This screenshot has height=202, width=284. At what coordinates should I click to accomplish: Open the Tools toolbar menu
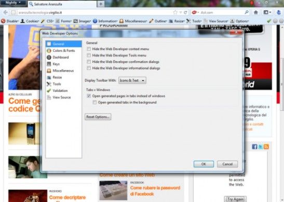click(194, 21)
